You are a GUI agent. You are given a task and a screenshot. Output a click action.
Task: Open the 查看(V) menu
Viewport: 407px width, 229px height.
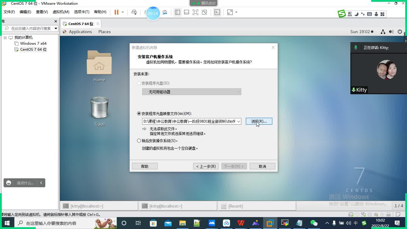click(x=42, y=12)
